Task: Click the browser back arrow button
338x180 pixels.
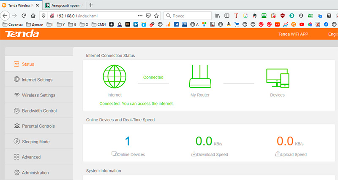Action: point(5,15)
